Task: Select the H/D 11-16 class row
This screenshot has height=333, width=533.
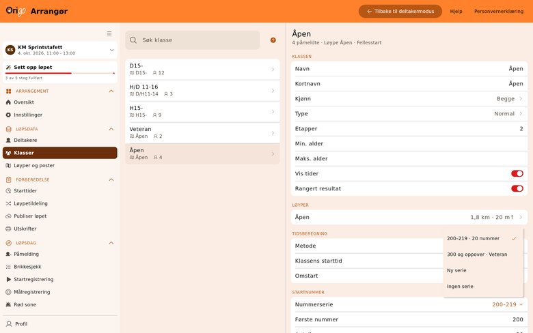Action: pos(202,90)
